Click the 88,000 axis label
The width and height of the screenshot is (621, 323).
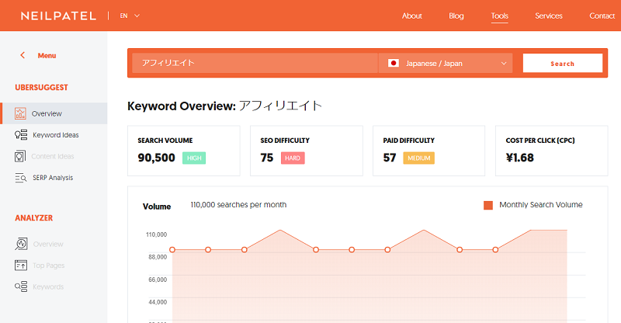coord(158,257)
